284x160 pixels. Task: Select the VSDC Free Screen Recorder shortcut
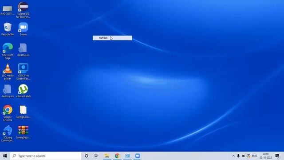coord(23,72)
